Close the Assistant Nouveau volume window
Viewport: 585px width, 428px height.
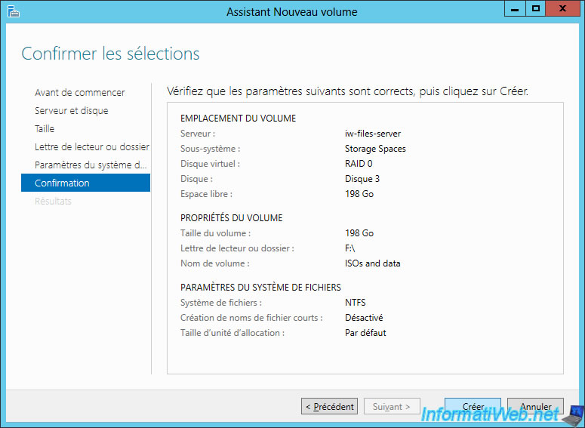click(x=562, y=8)
